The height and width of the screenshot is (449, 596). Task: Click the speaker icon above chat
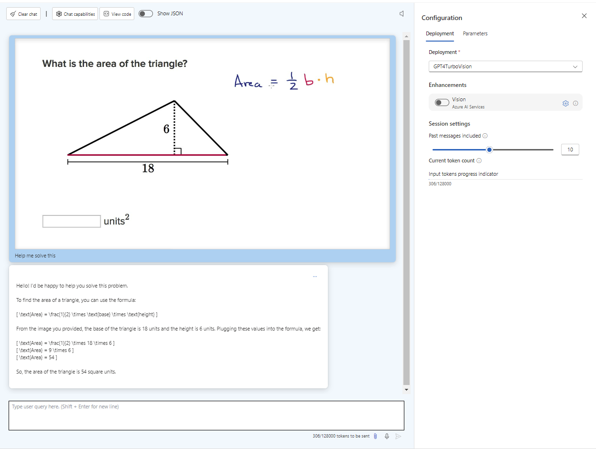click(x=402, y=14)
